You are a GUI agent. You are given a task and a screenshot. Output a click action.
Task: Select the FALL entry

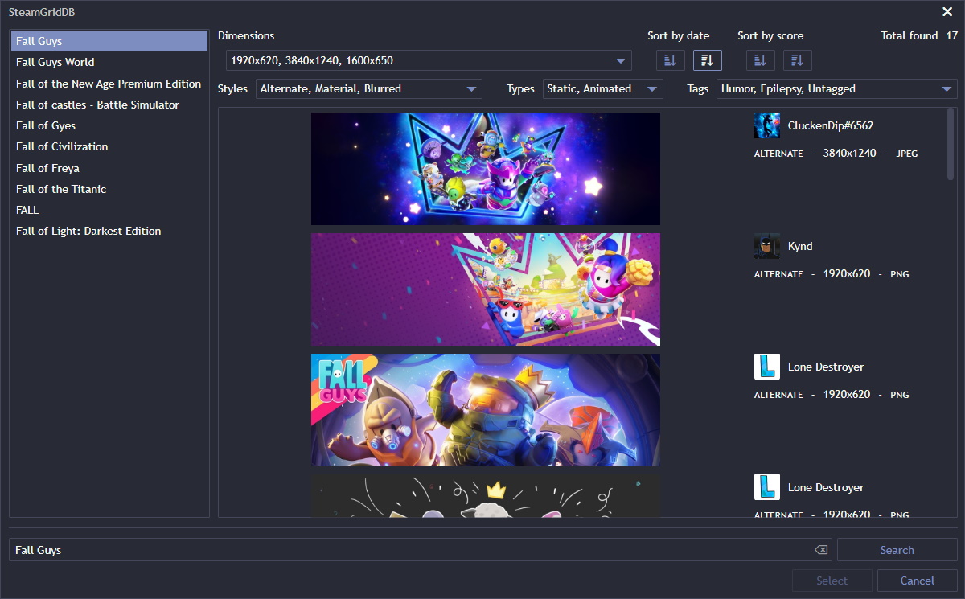pyautogui.click(x=109, y=210)
